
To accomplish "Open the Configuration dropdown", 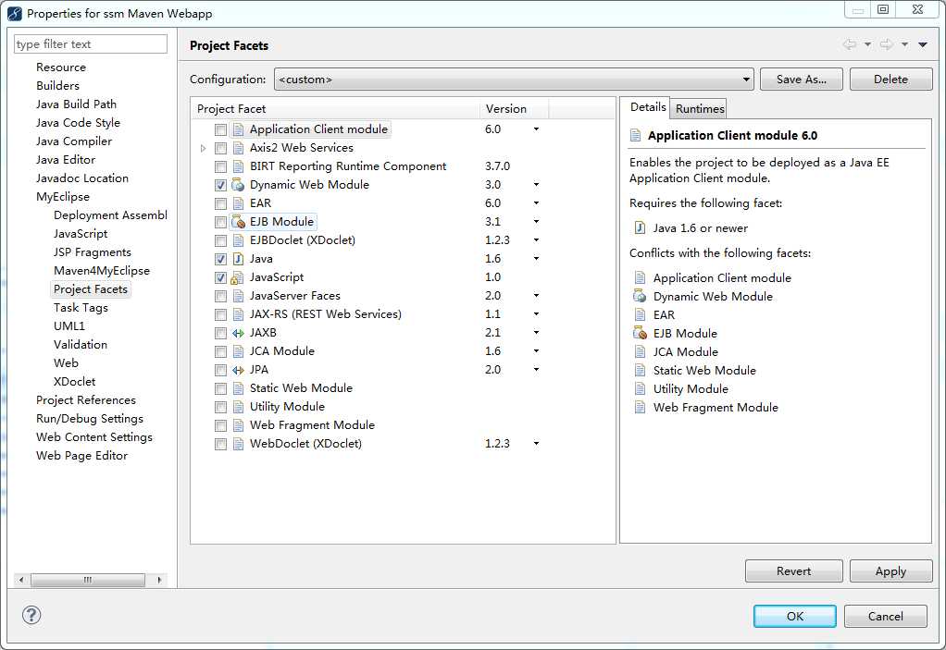I will pyautogui.click(x=514, y=80).
